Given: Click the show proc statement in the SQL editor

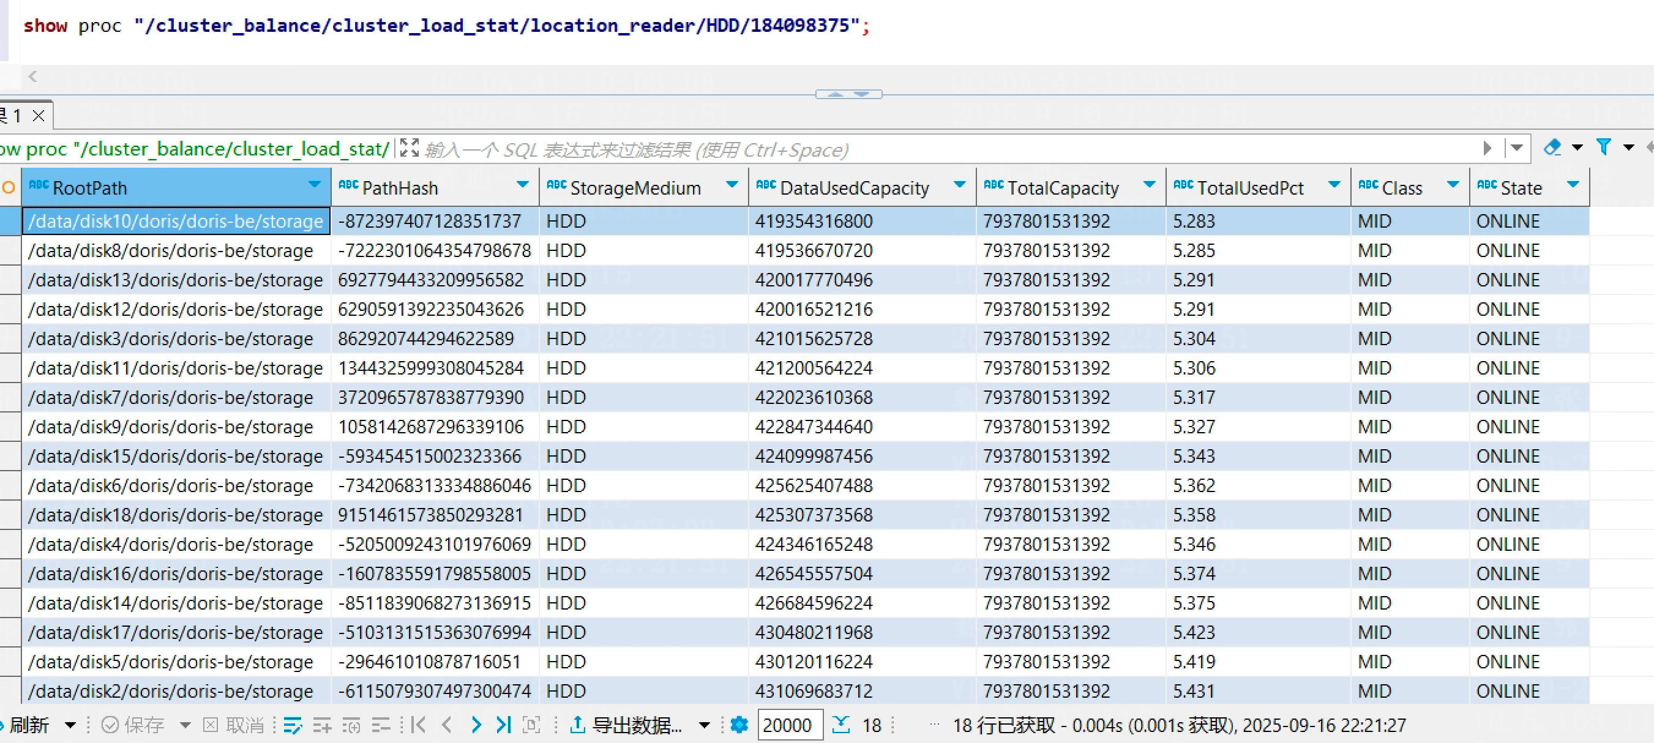Looking at the screenshot, I should 446,26.
